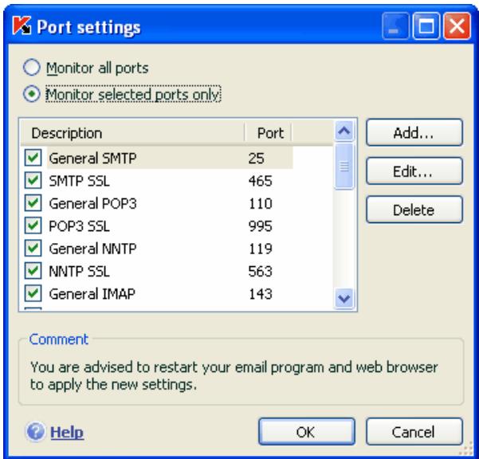The height and width of the screenshot is (459, 479).
Task: Disable the General NNTP checkbox
Action: [x=33, y=249]
